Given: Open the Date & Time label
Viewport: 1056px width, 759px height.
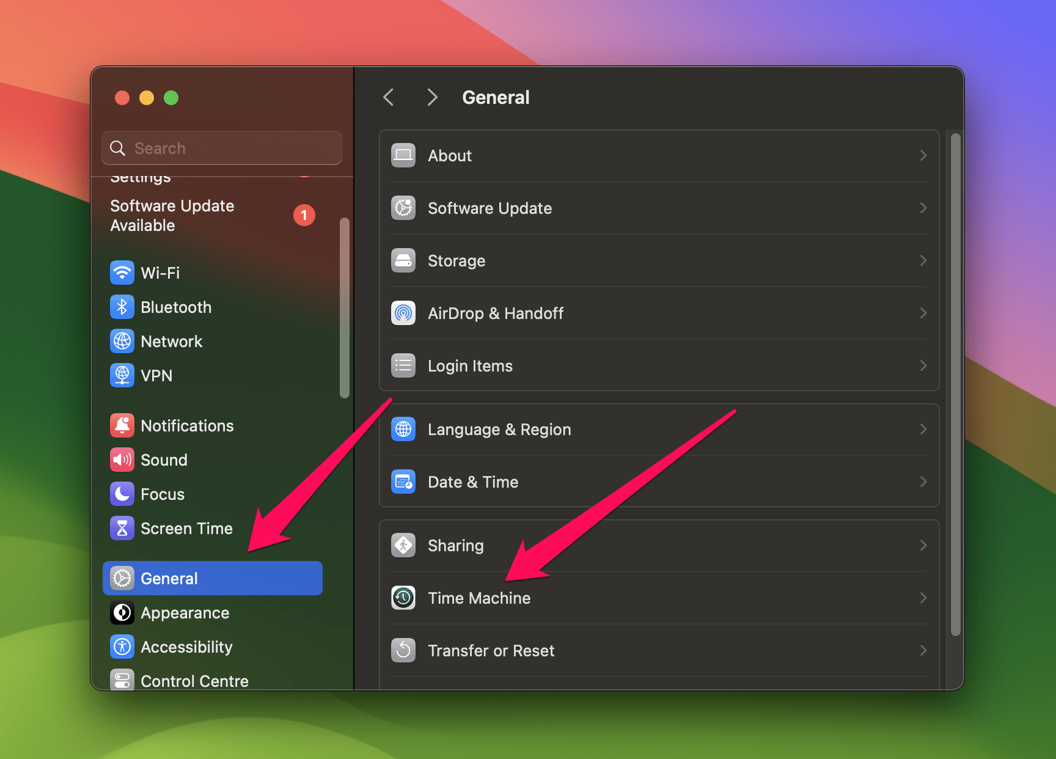Looking at the screenshot, I should (x=474, y=482).
